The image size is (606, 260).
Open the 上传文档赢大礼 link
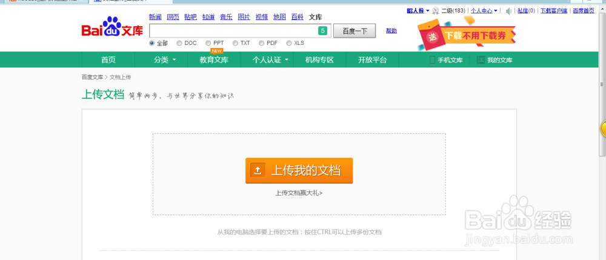(x=299, y=193)
